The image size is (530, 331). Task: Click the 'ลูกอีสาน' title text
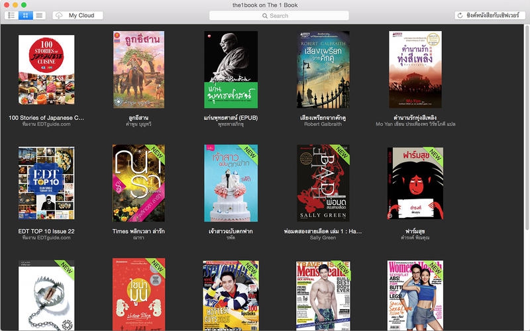click(138, 118)
